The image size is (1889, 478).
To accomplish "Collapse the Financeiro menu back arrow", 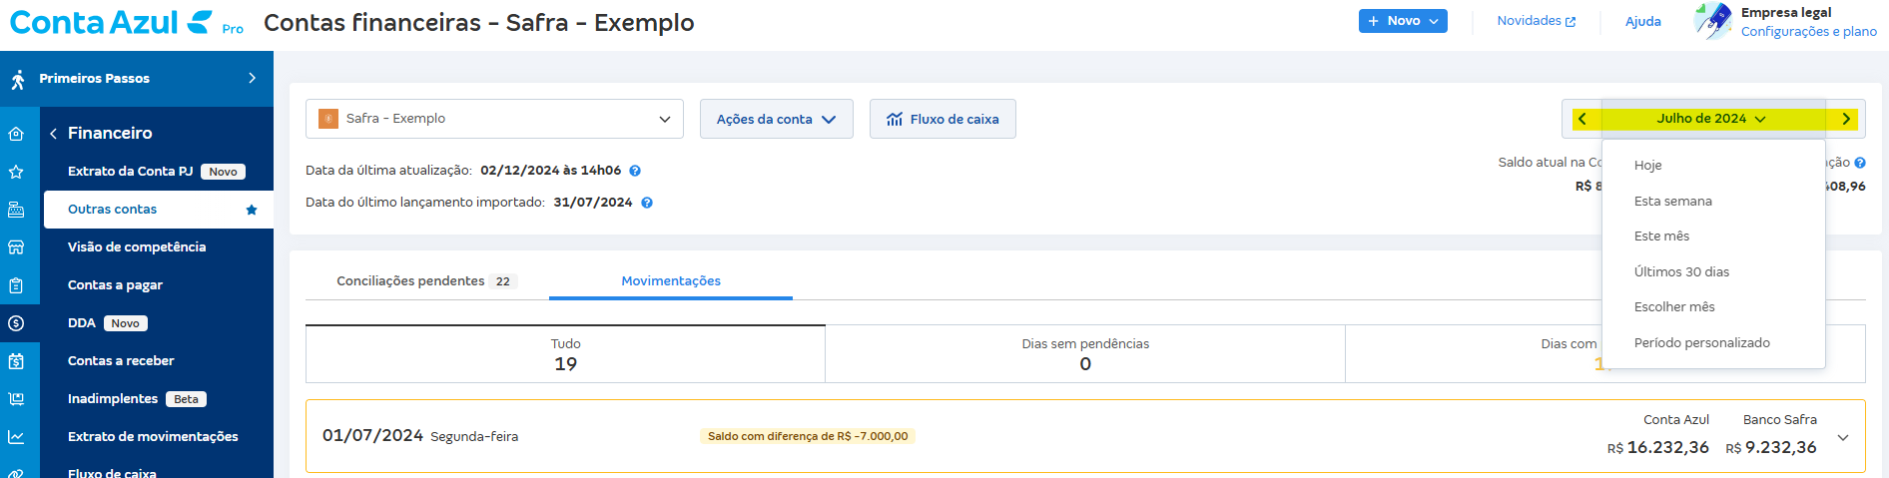I will pos(53,134).
